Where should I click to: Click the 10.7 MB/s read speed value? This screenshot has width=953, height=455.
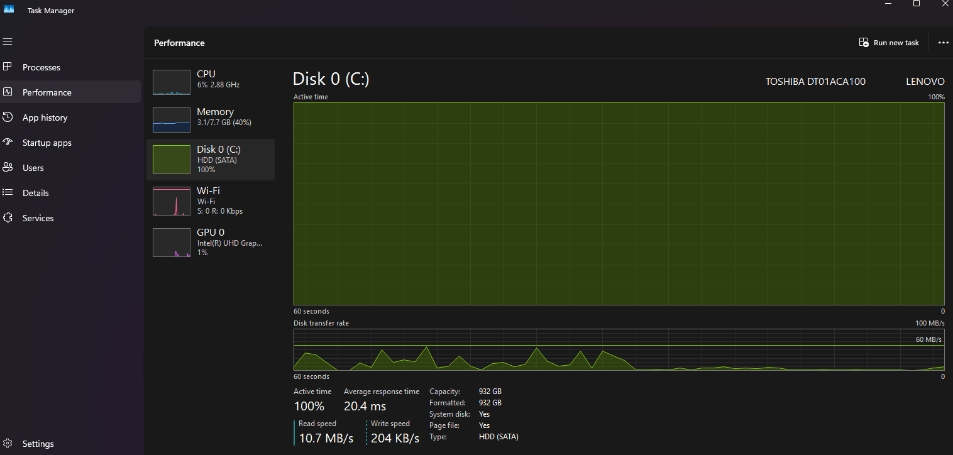point(326,438)
